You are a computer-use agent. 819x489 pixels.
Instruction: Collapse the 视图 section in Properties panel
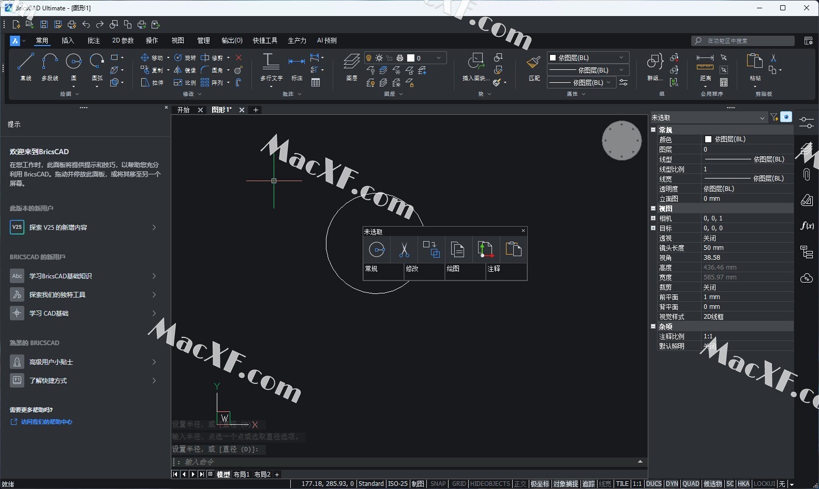653,209
